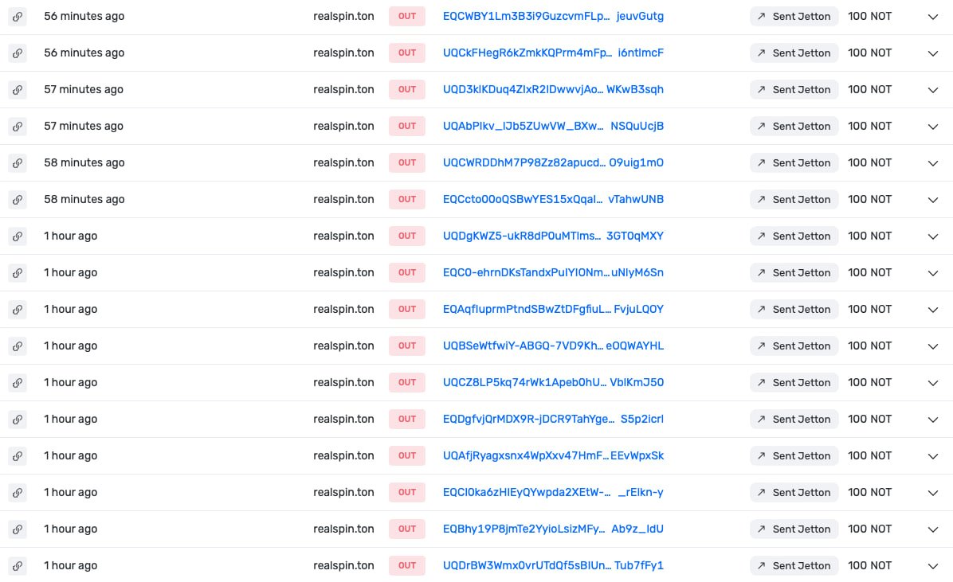Click chain-link icon for WKwB3sqh transaction
Viewport: 953px width, 582px height.
point(18,89)
